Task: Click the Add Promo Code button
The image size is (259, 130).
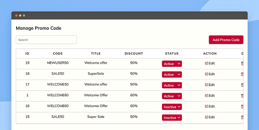Action: pos(226,40)
